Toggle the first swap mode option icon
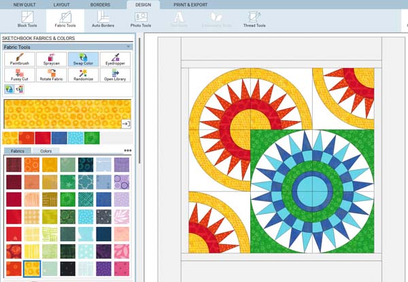Image resolution: width=408 pixels, height=282 pixels. coord(9,89)
